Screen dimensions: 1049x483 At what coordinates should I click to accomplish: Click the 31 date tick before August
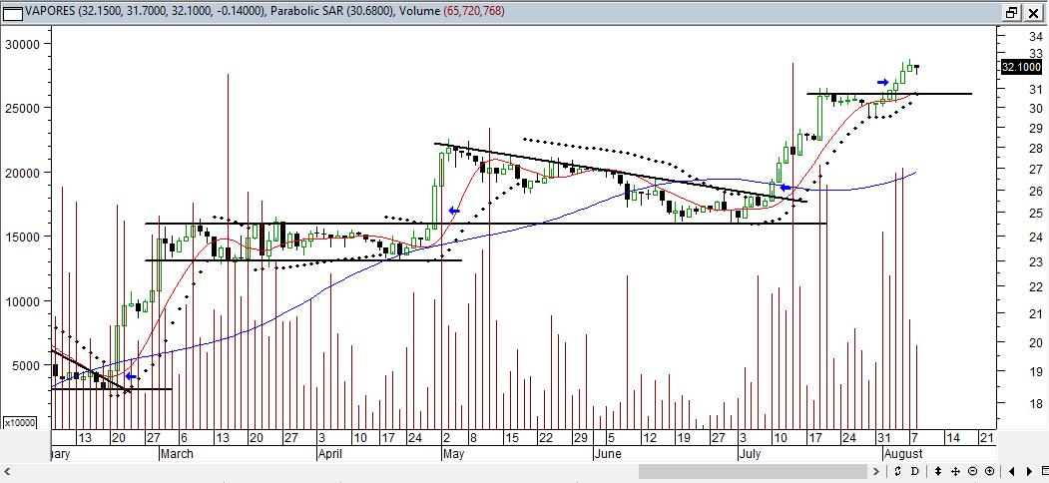tap(885, 437)
